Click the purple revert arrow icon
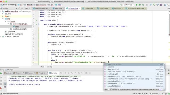 pos(161,5)
